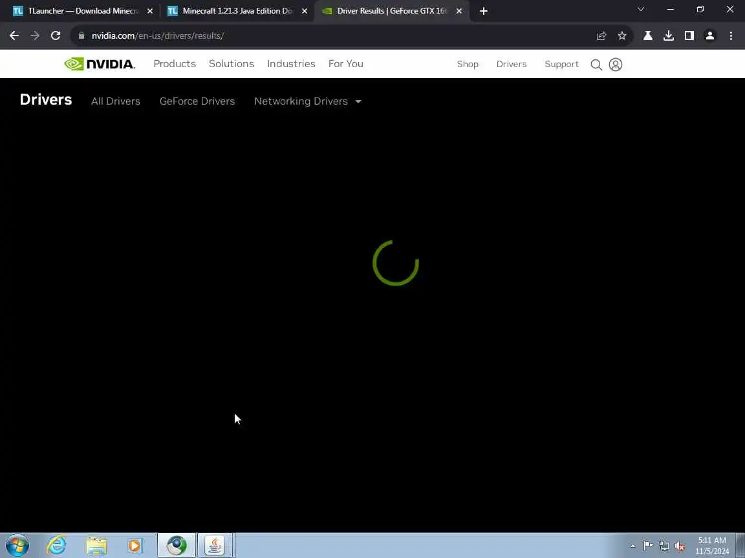Image resolution: width=745 pixels, height=558 pixels.
Task: Click the muted volume tray icon
Action: 680,546
